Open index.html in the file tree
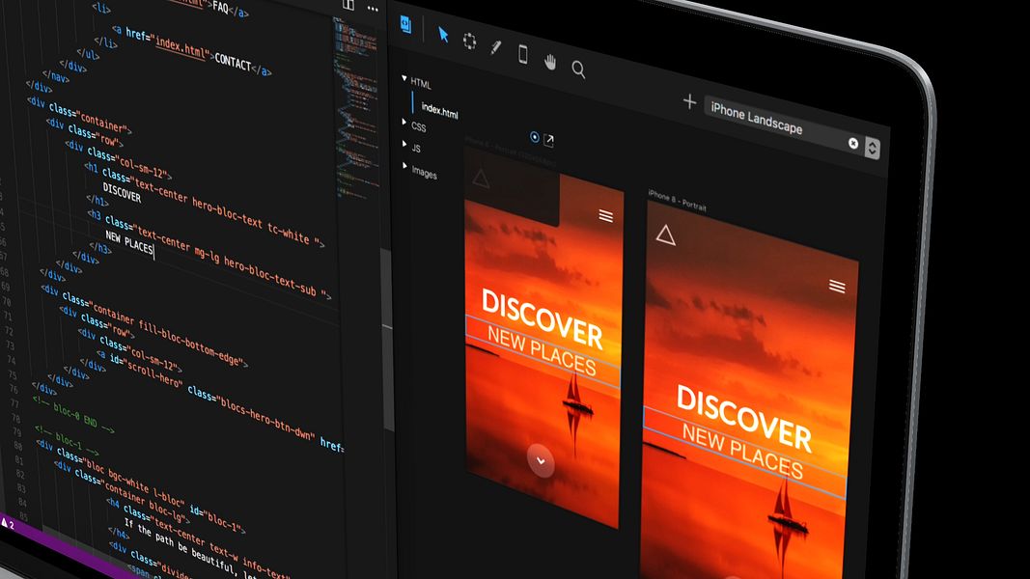This screenshot has height=579, width=1030. coord(439,110)
